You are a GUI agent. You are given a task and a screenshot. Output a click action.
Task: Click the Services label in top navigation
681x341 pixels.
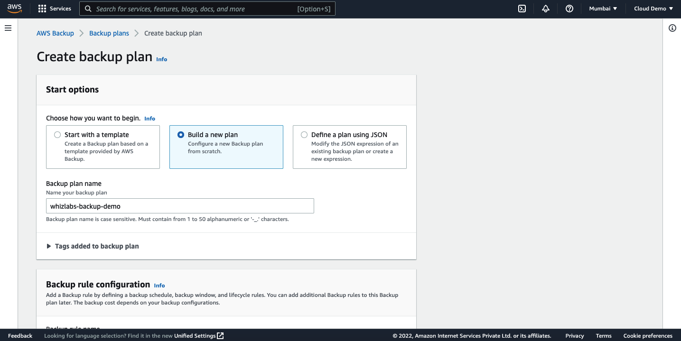pyautogui.click(x=60, y=9)
